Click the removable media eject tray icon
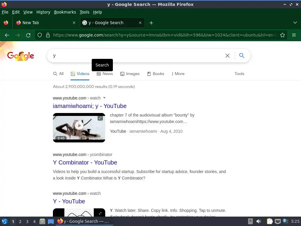The width and height of the screenshot is (301, 226). point(250,221)
